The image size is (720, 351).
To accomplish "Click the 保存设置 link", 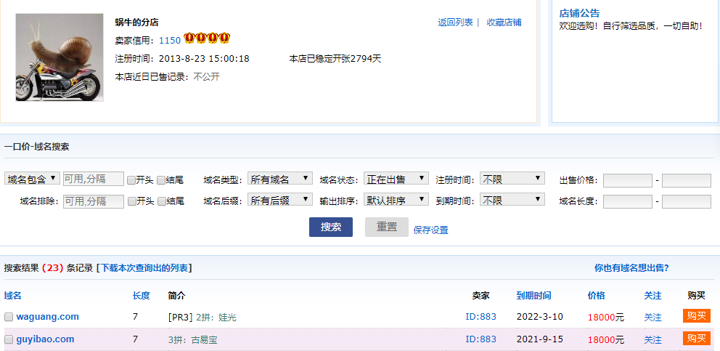I will pyautogui.click(x=430, y=230).
